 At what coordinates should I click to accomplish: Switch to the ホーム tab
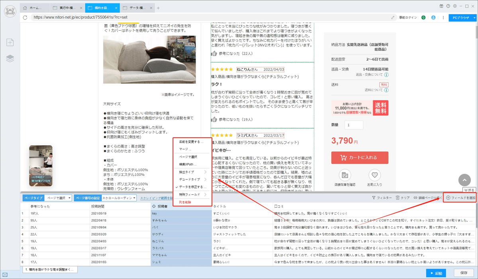coord(35,8)
